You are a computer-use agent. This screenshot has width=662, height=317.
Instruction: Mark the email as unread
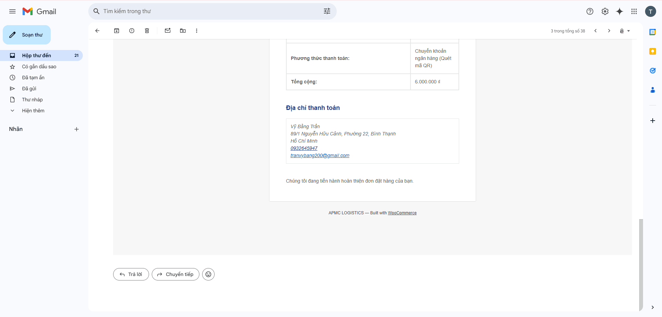pos(168,31)
